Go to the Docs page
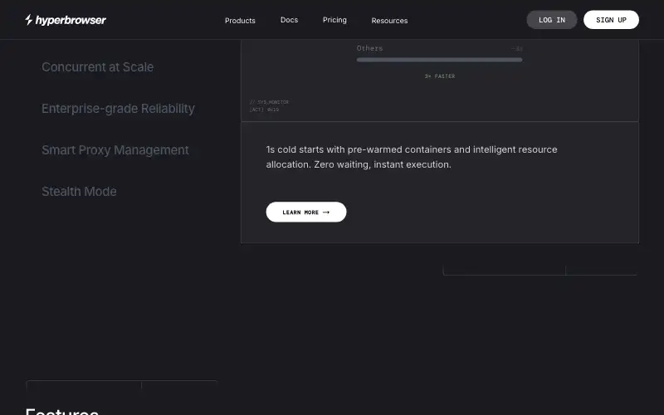The height and width of the screenshot is (415, 664). 289,20
